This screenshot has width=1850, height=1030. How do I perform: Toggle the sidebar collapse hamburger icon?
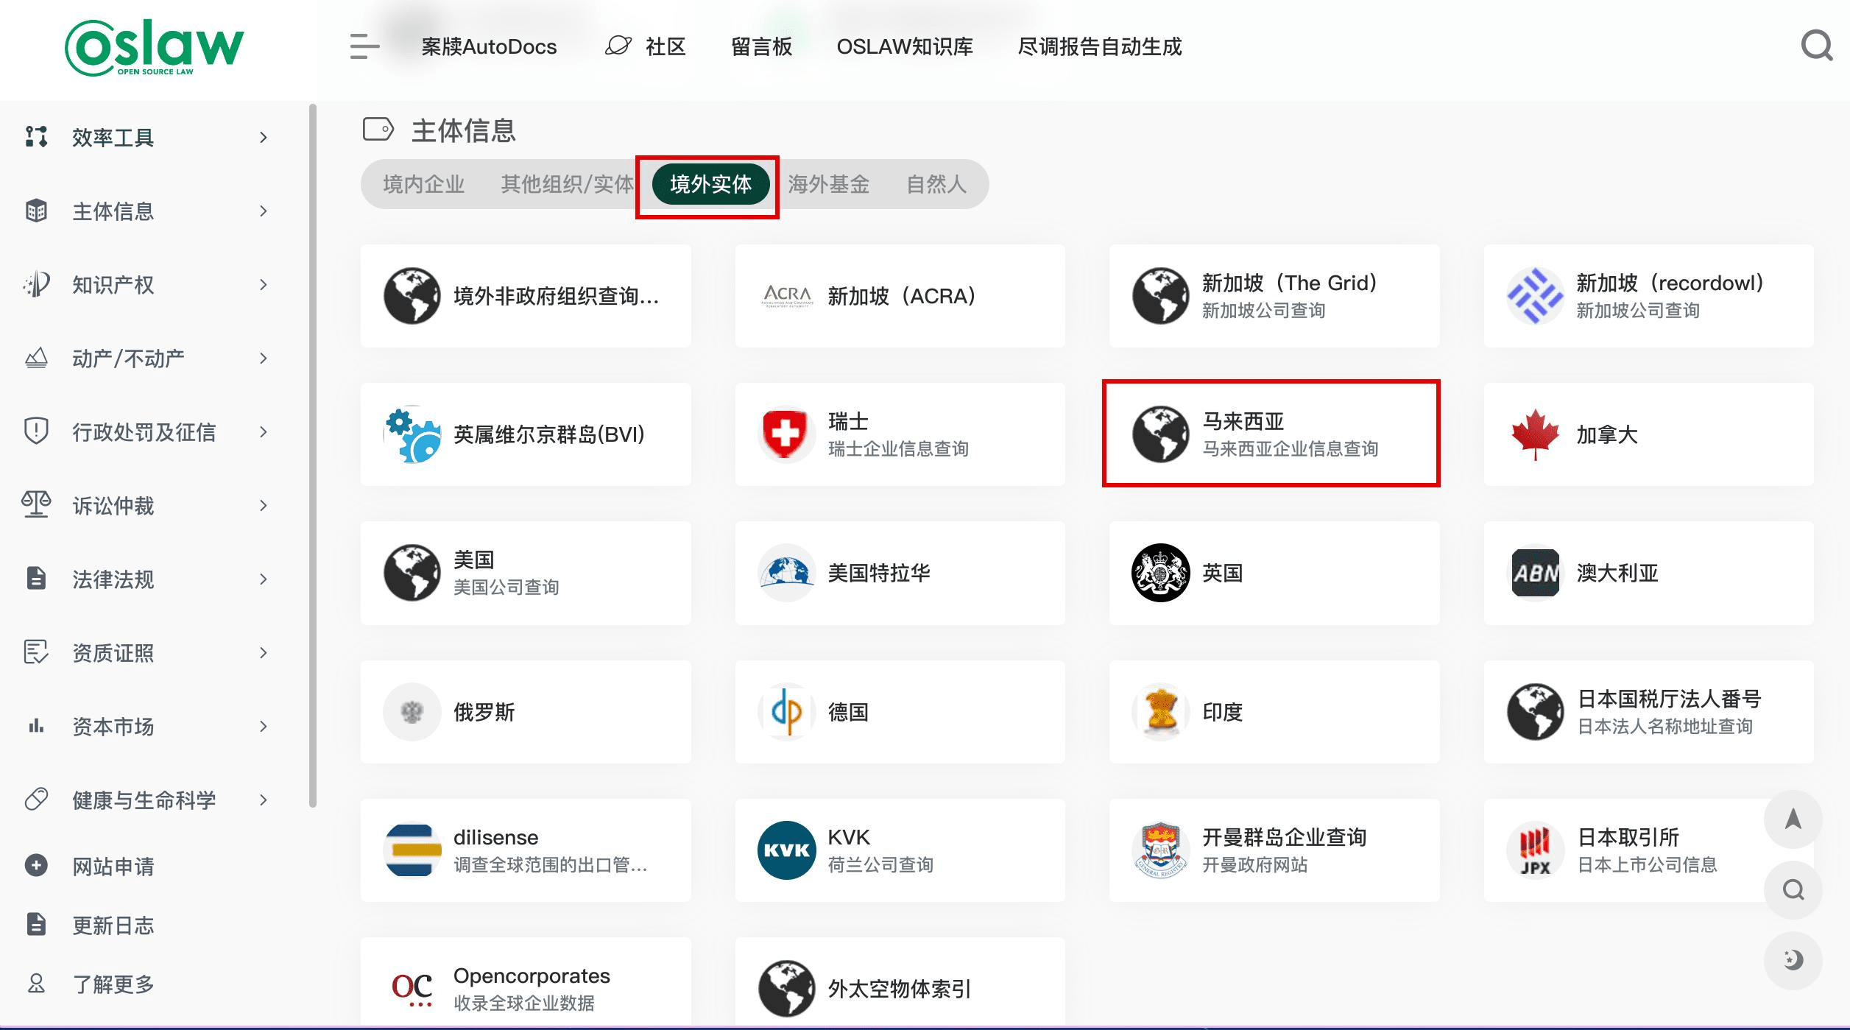[x=364, y=46]
